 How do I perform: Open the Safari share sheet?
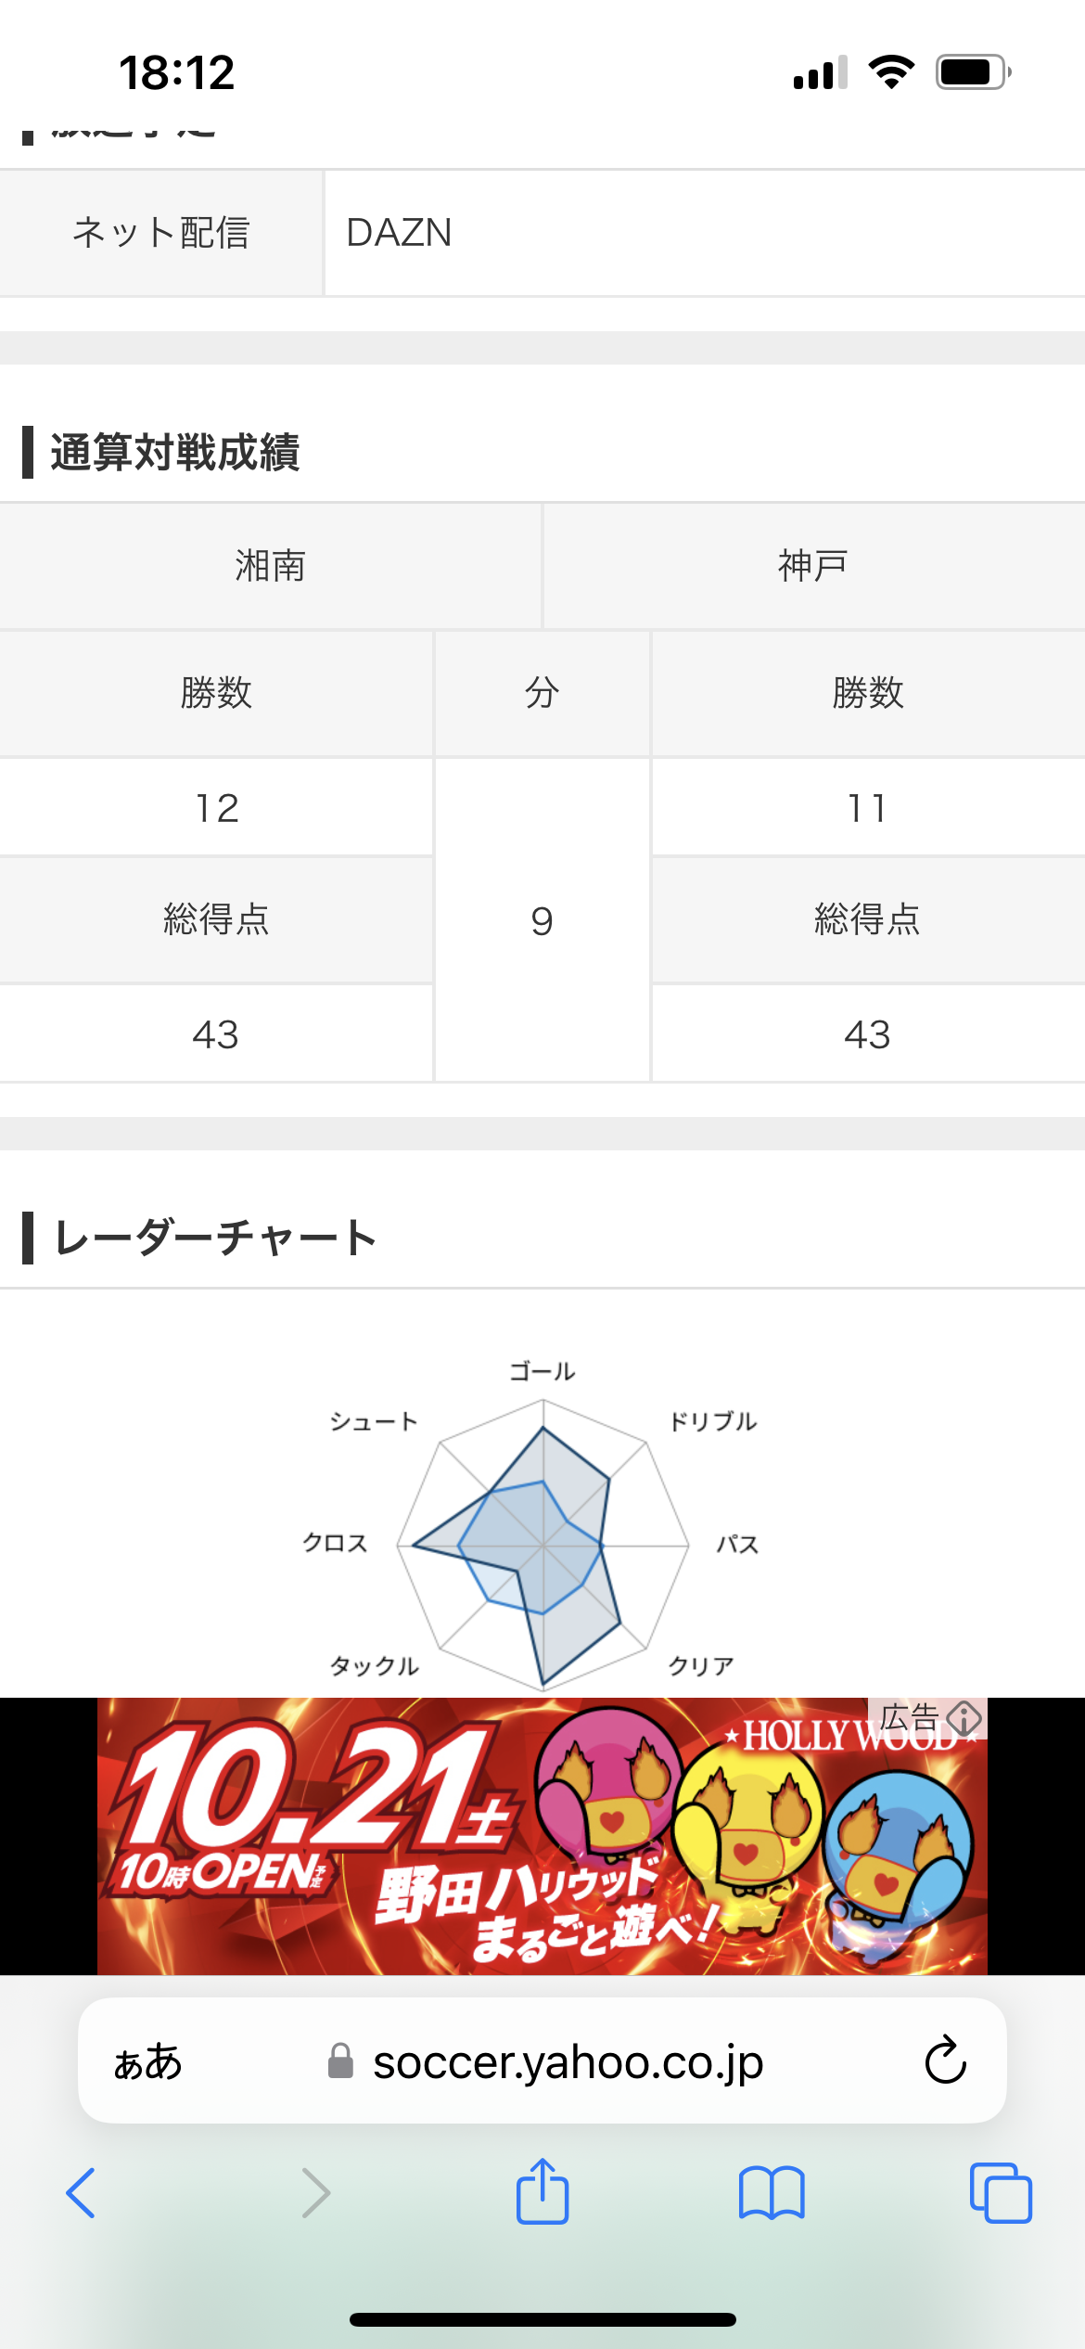(x=542, y=2191)
